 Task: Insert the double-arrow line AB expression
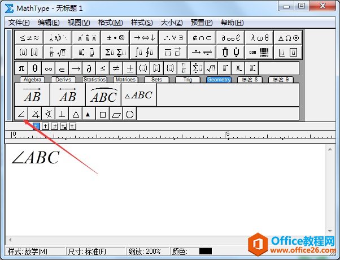click(x=68, y=95)
